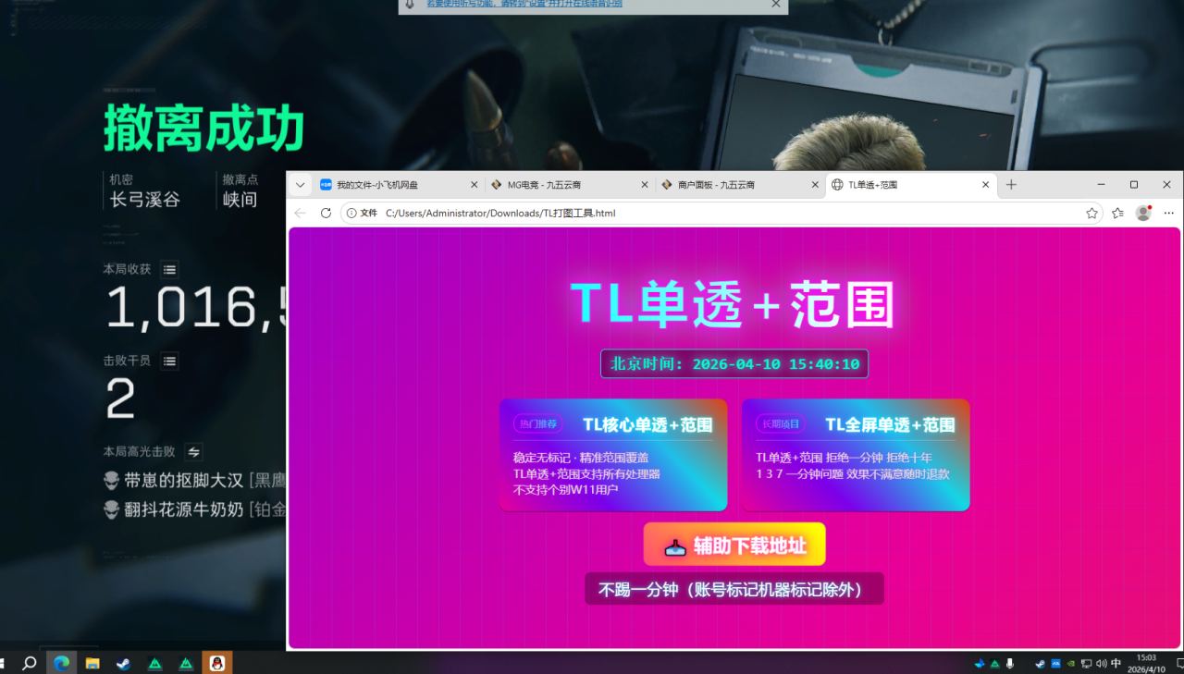Expand the 击败干员 details list
Image resolution: width=1184 pixels, height=674 pixels.
point(169,362)
